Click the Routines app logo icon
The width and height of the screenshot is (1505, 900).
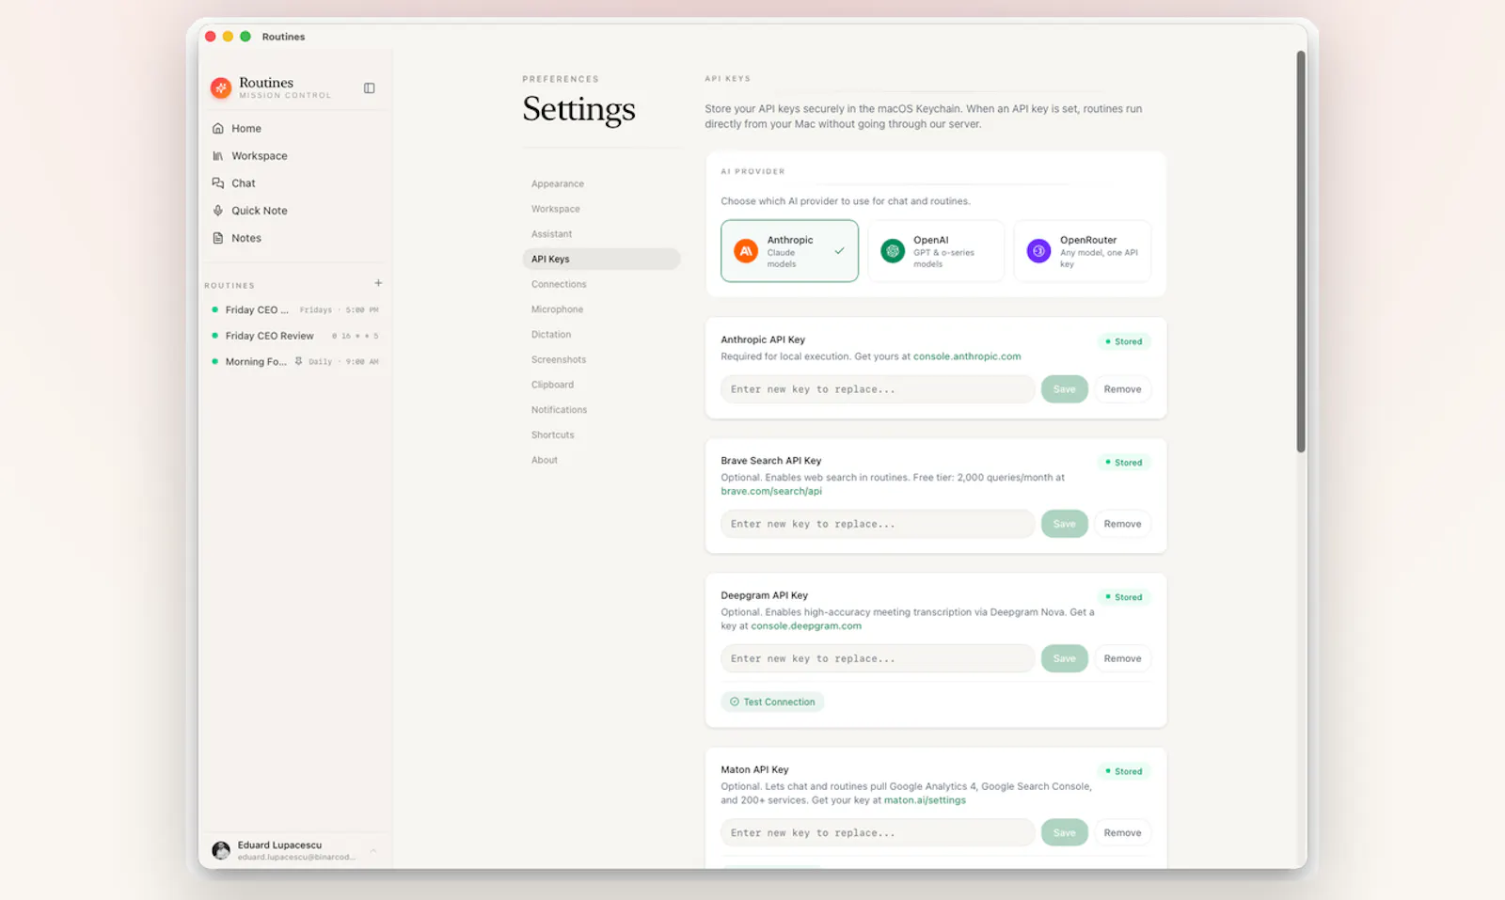[221, 88]
